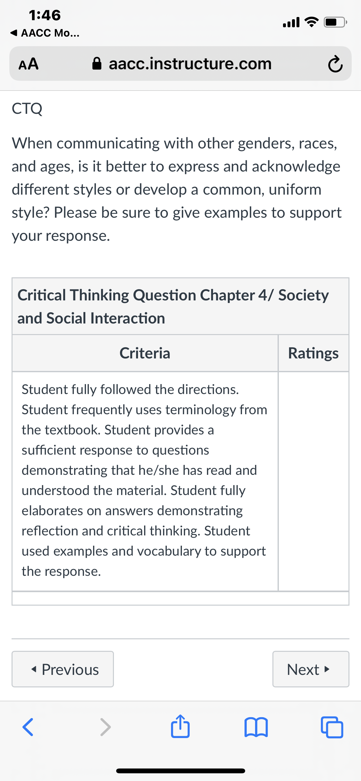Screen dimensions: 361x781
Task: Open the AA text size menu
Action: (29, 64)
